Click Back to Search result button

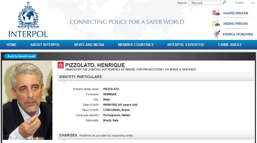pos(20,56)
